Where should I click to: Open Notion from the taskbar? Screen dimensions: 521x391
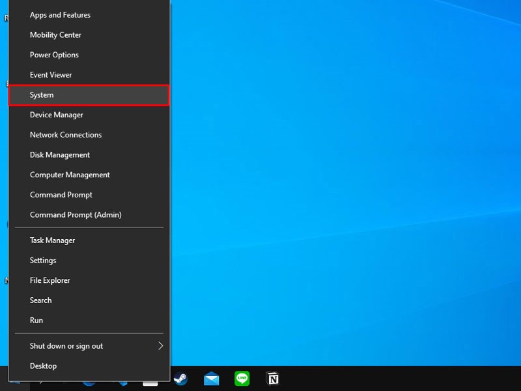272,379
